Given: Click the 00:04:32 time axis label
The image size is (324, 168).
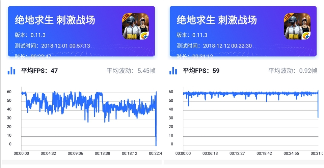Looking at the screenshot, I should tap(48, 154).
